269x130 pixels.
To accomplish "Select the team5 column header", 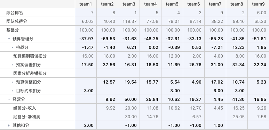I will pos(172,4).
